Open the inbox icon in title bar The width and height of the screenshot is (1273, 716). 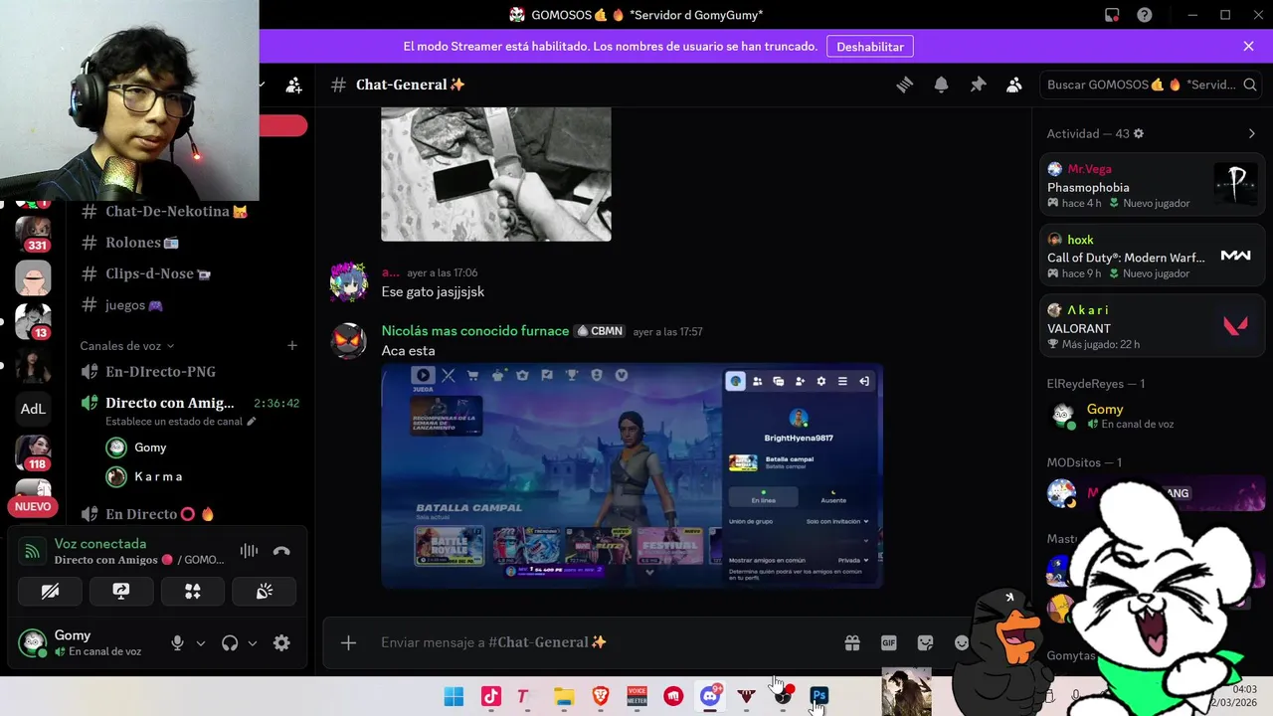[1112, 15]
